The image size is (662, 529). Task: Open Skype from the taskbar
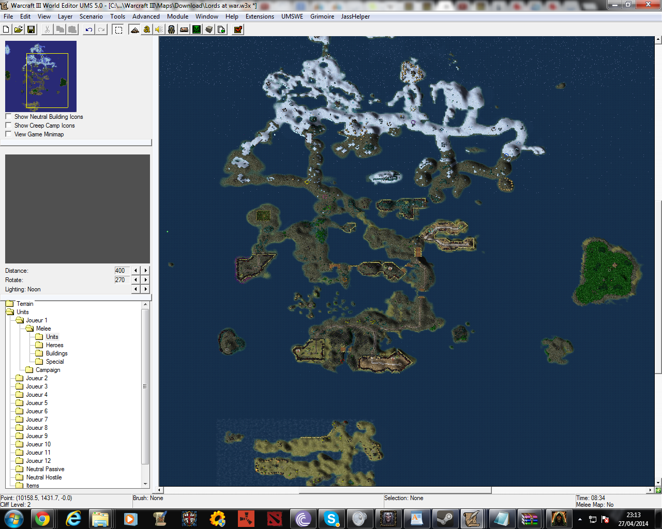[x=331, y=518]
